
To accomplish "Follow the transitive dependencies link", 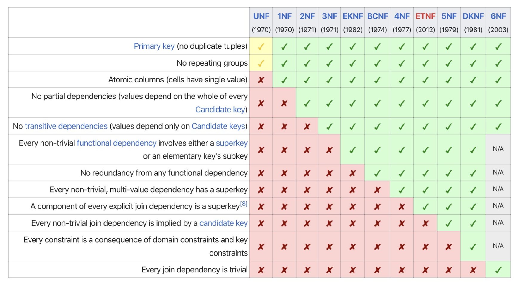I will (x=66, y=126).
